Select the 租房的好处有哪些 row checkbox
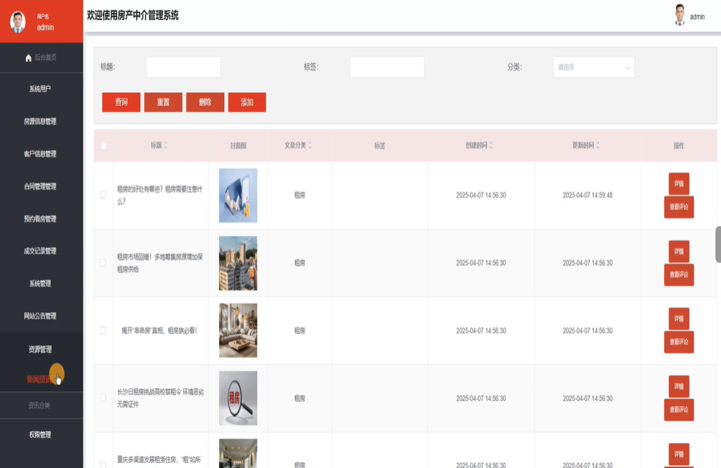Image resolution: width=721 pixels, height=468 pixels. pos(103,195)
